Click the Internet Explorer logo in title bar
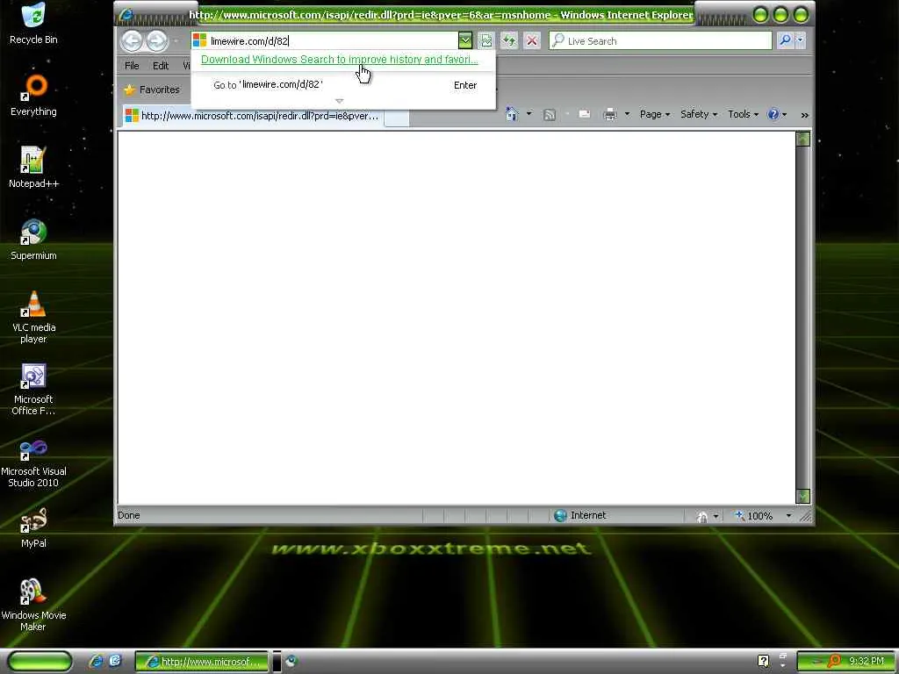 (126, 15)
